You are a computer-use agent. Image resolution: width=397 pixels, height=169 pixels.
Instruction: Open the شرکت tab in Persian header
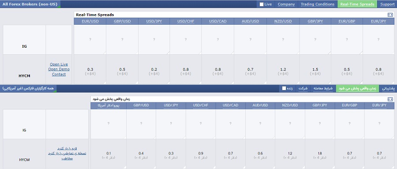tap(303, 88)
